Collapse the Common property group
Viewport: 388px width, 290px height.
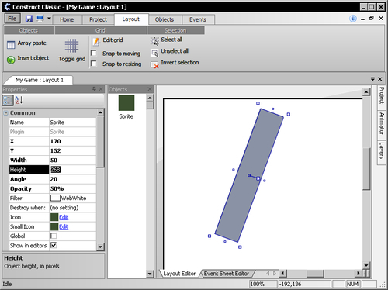pos(5,113)
